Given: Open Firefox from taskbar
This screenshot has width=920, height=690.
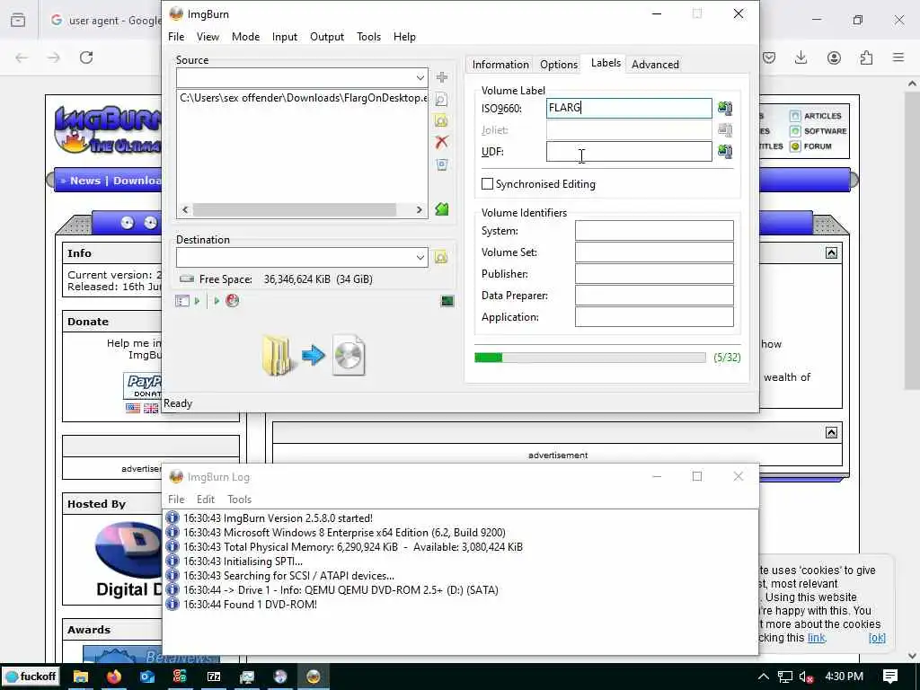Looking at the screenshot, I should pos(114,677).
